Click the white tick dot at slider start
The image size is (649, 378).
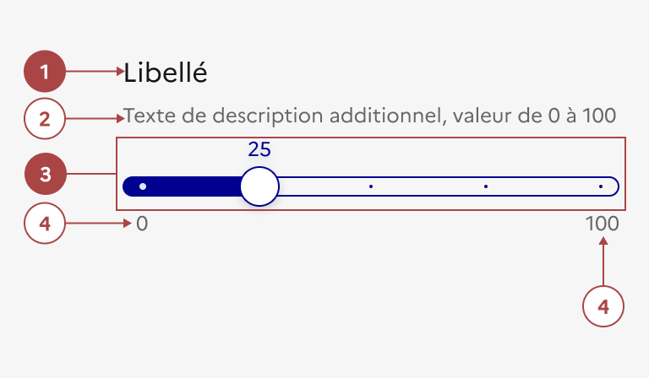[x=143, y=186]
